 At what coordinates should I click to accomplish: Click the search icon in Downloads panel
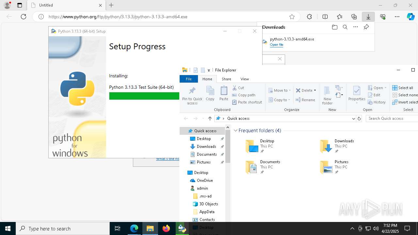345,27
